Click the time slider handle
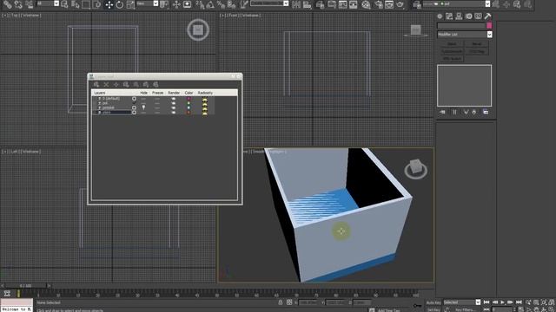Image resolution: width=556 pixels, height=312 pixels. 25,285
